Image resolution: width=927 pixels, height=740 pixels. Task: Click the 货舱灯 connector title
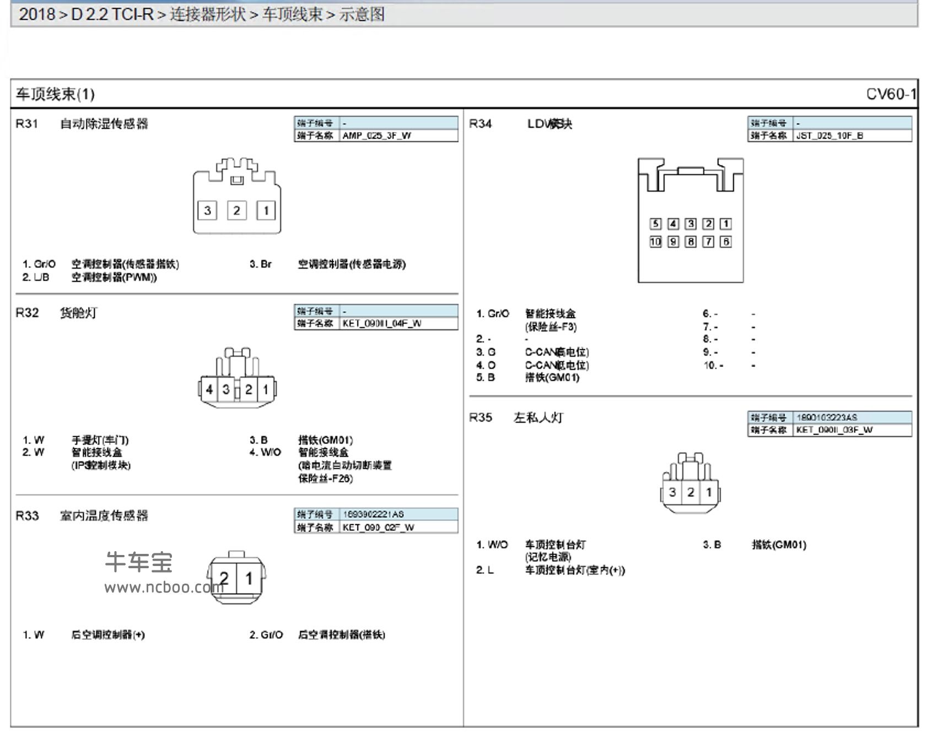[78, 313]
